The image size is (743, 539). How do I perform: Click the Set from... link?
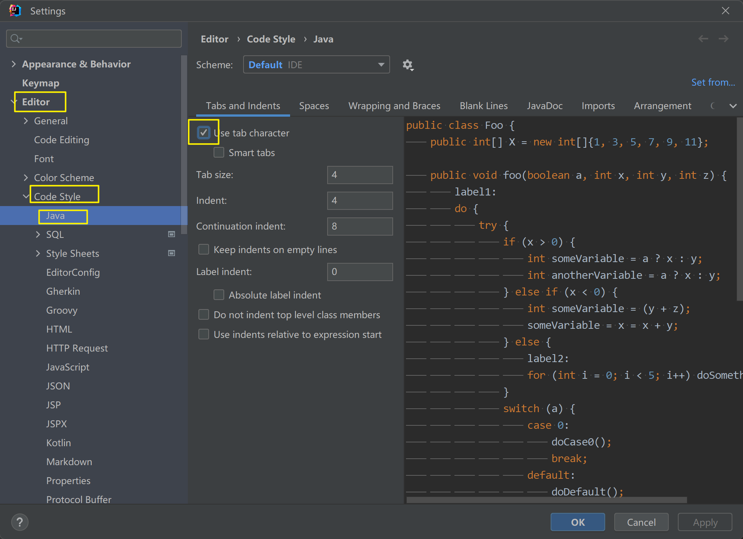[x=713, y=83]
